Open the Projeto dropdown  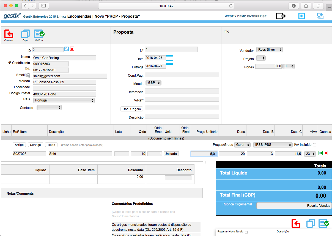[x=261, y=58]
